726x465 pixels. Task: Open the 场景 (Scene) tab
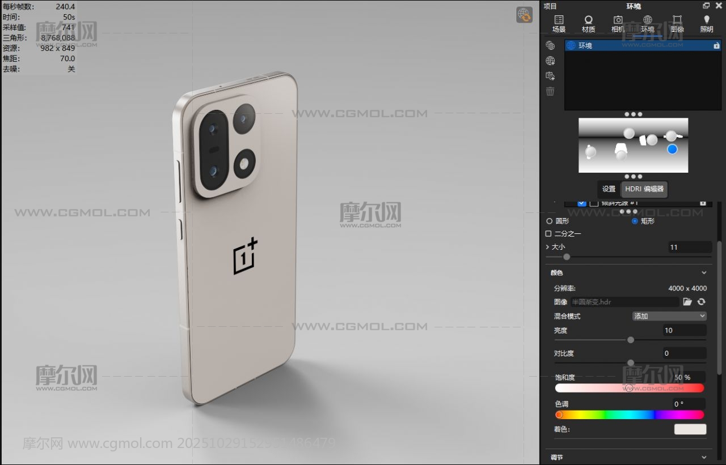coord(559,23)
